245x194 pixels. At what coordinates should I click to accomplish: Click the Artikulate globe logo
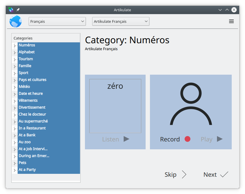pos(16,21)
